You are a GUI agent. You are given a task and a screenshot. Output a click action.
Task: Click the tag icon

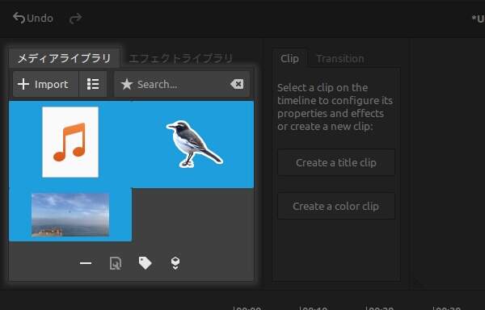pyautogui.click(x=145, y=262)
